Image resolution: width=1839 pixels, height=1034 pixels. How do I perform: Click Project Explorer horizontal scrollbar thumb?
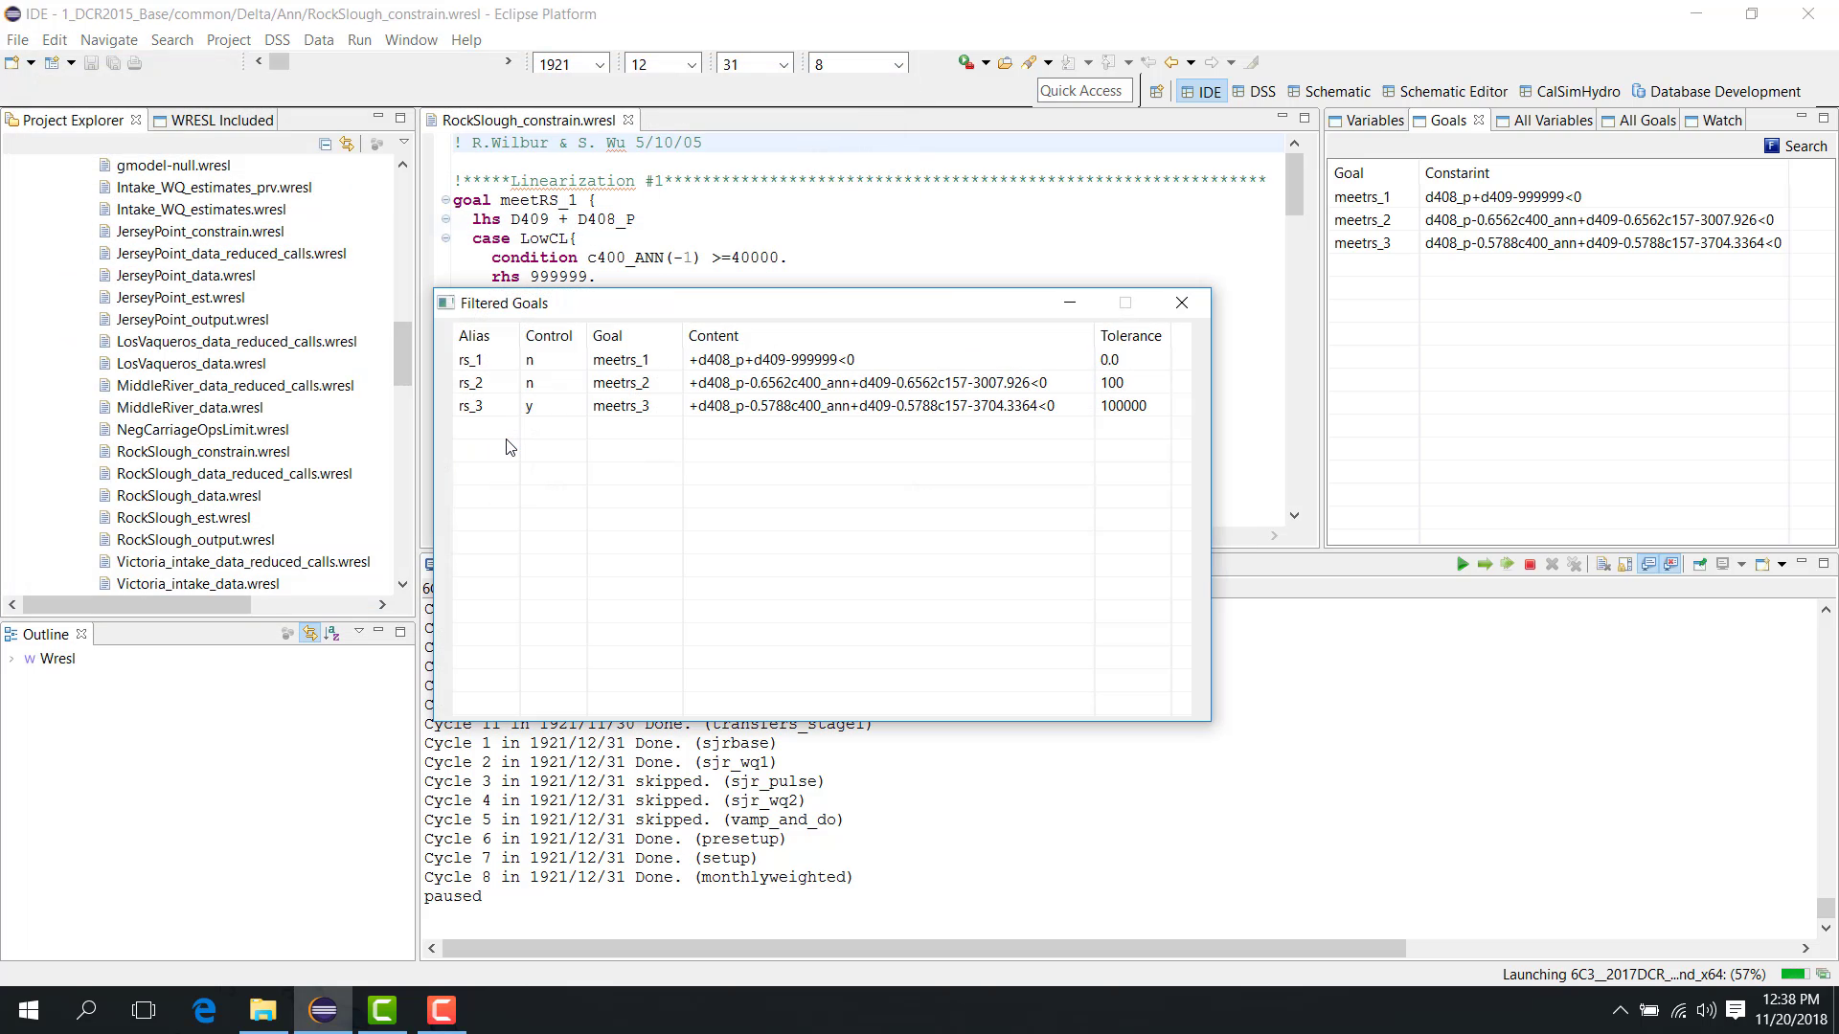[137, 604]
